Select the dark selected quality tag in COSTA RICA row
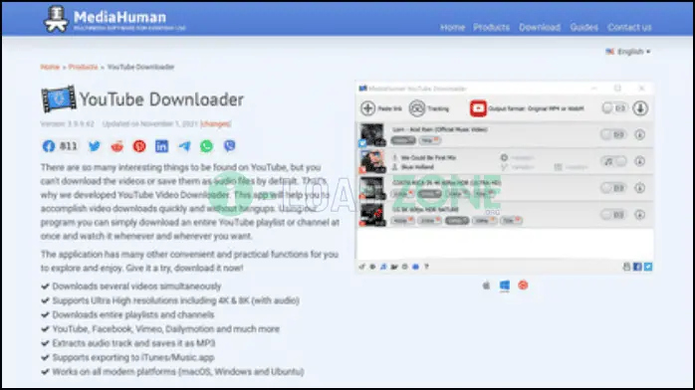 pyautogui.click(x=429, y=194)
